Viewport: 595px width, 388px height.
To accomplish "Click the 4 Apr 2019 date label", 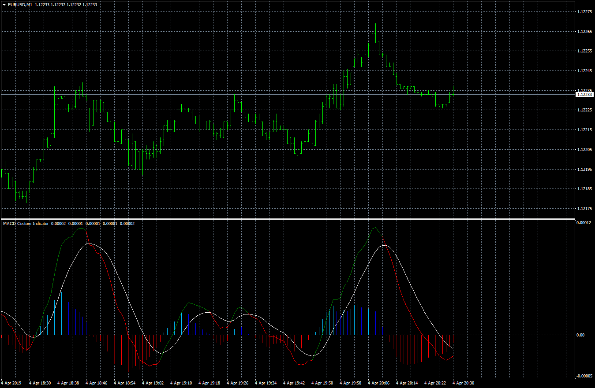I will click(x=11, y=383).
